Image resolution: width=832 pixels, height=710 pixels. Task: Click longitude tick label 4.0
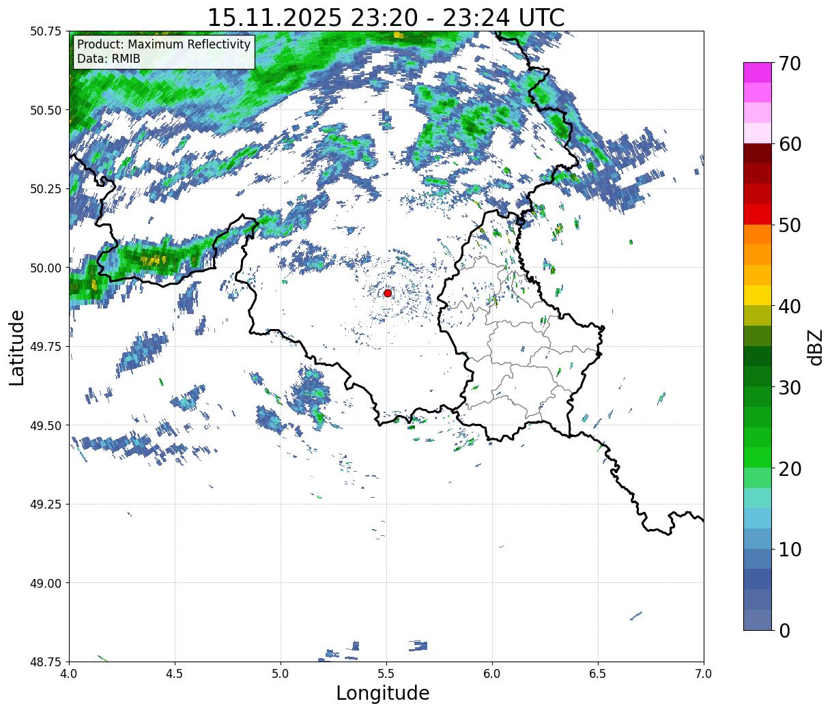click(69, 673)
